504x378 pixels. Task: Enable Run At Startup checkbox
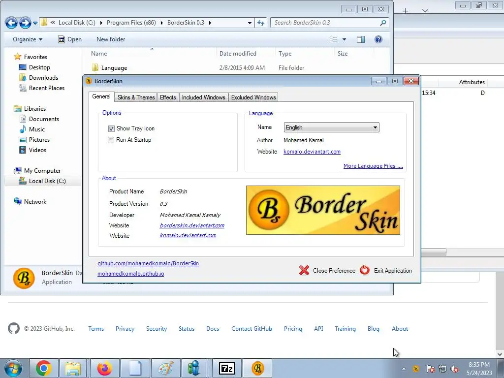111,140
